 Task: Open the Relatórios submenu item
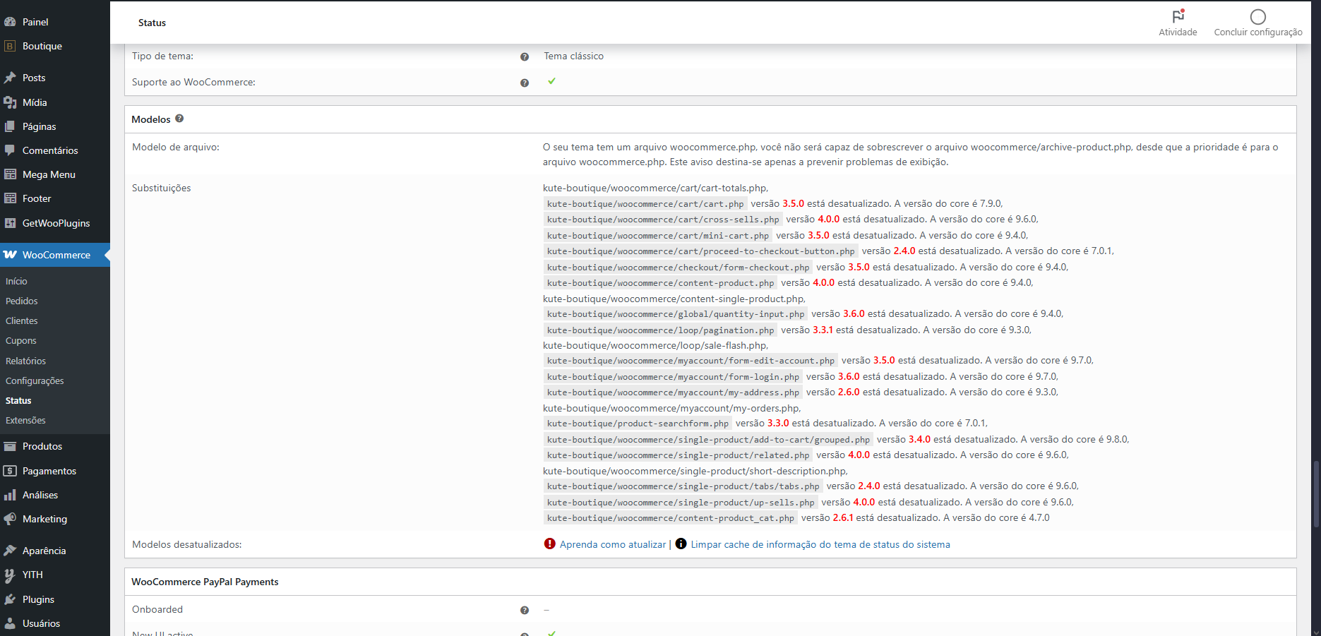[x=25, y=361]
